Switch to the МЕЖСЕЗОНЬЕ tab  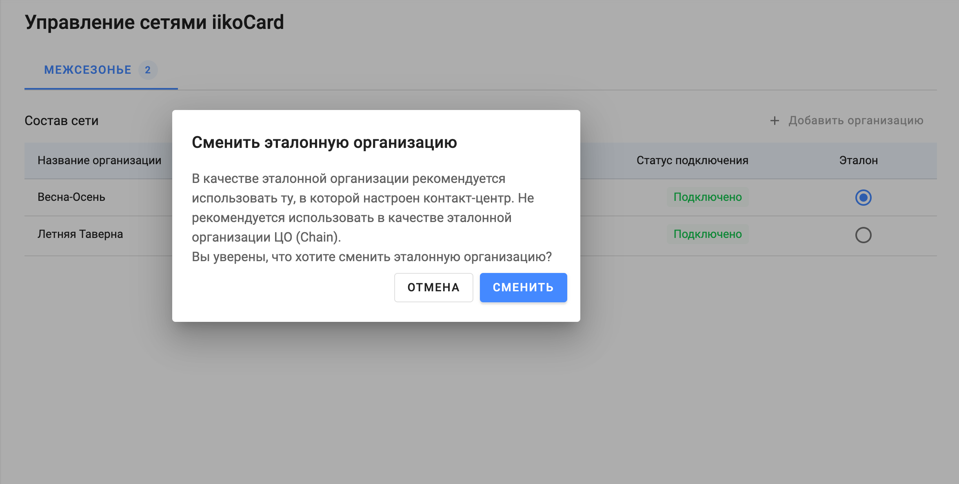[88, 70]
